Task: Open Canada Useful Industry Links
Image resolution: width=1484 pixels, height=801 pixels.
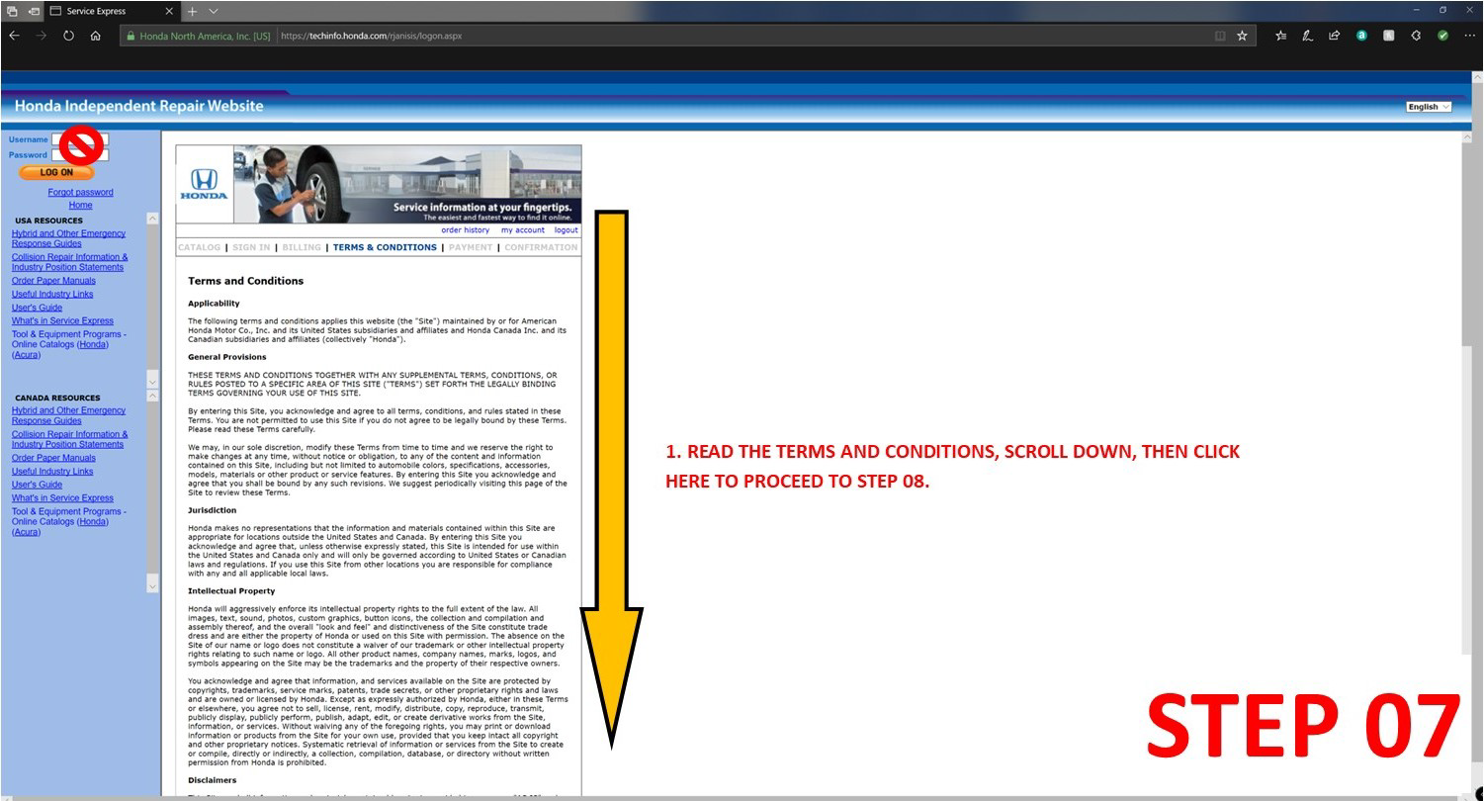Action: [52, 471]
